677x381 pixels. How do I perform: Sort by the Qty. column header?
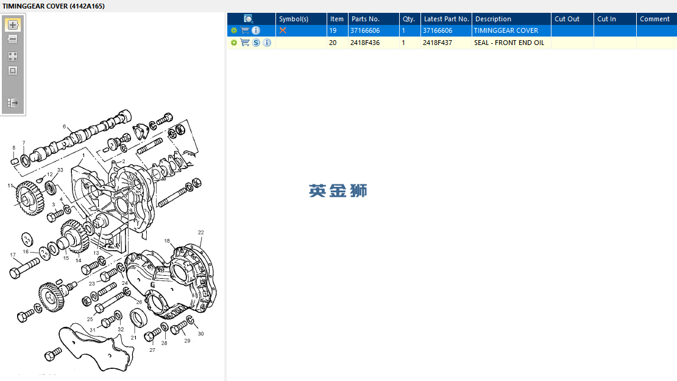click(409, 19)
